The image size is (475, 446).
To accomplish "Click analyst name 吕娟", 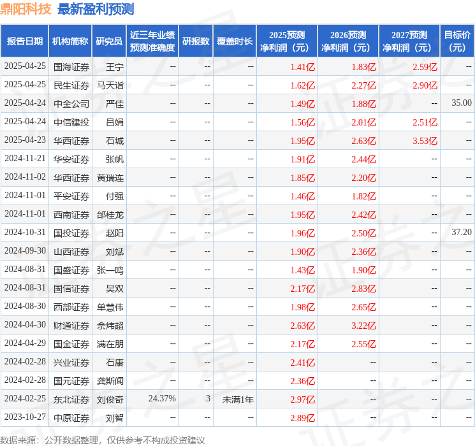I will pyautogui.click(x=115, y=122).
